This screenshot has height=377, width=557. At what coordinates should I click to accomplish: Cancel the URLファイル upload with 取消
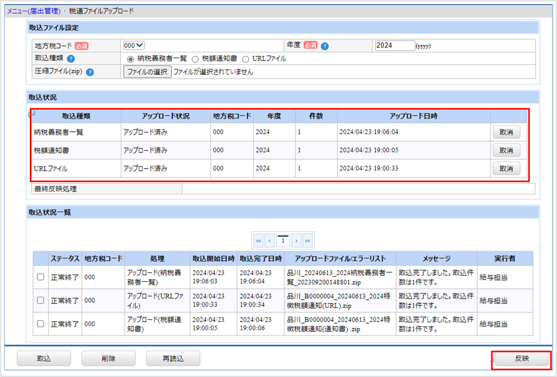[x=506, y=169]
